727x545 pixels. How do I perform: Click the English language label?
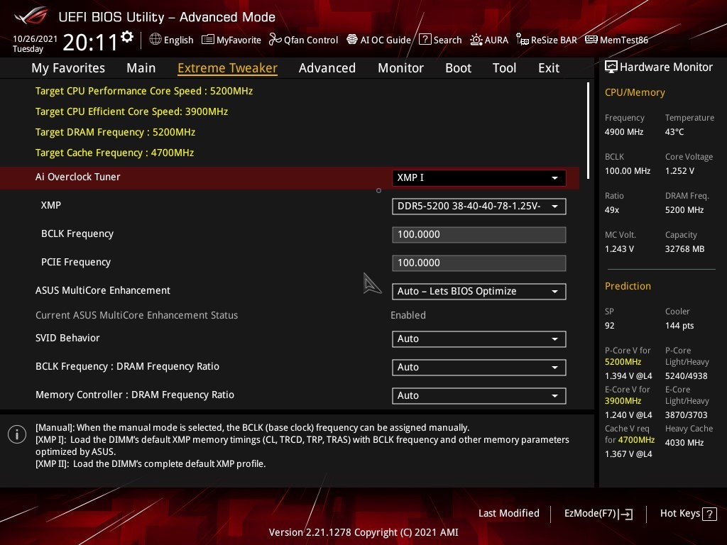point(178,40)
